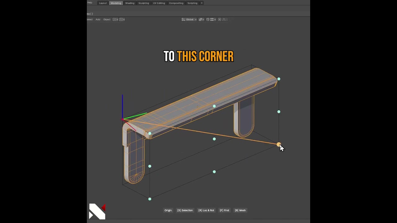This screenshot has width=397, height=223.
Task: Toggle the snapping magnet icon
Action: 208,20
